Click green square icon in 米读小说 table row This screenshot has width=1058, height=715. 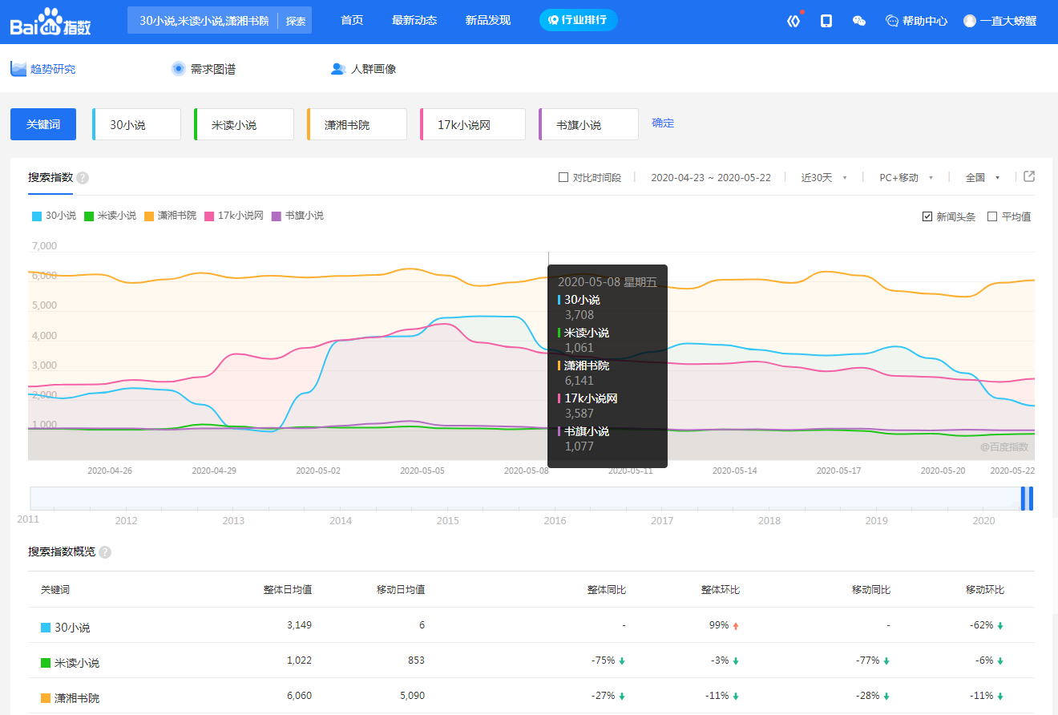pos(46,663)
